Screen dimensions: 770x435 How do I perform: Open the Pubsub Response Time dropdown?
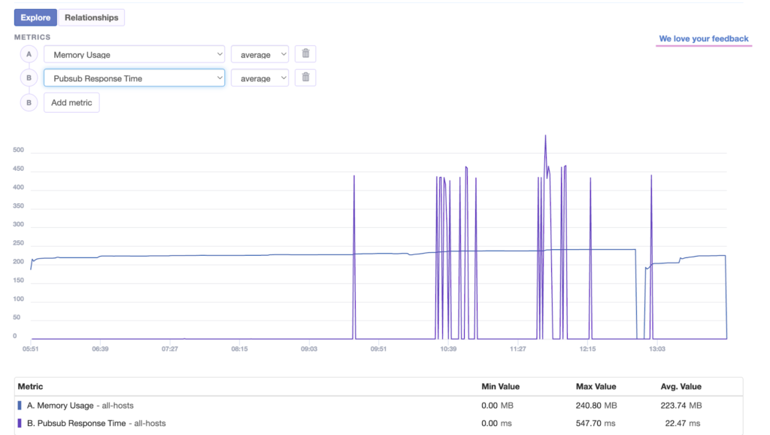[134, 78]
